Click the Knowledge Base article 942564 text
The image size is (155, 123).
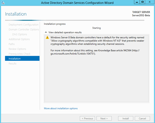pos(115,50)
